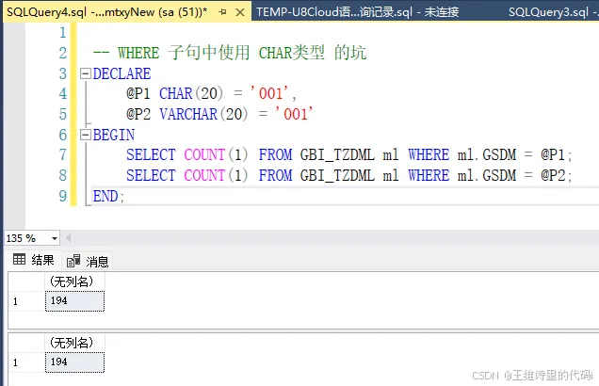This screenshot has width=599, height=386.
Task: Click the results grid icon
Action: coord(18,260)
